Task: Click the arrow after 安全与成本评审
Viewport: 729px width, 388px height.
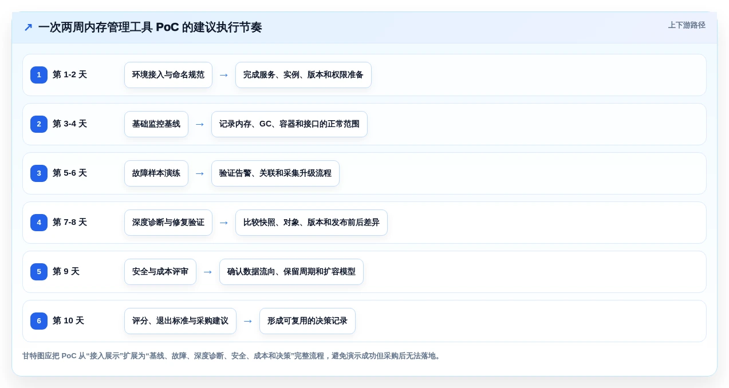Action: coord(208,272)
